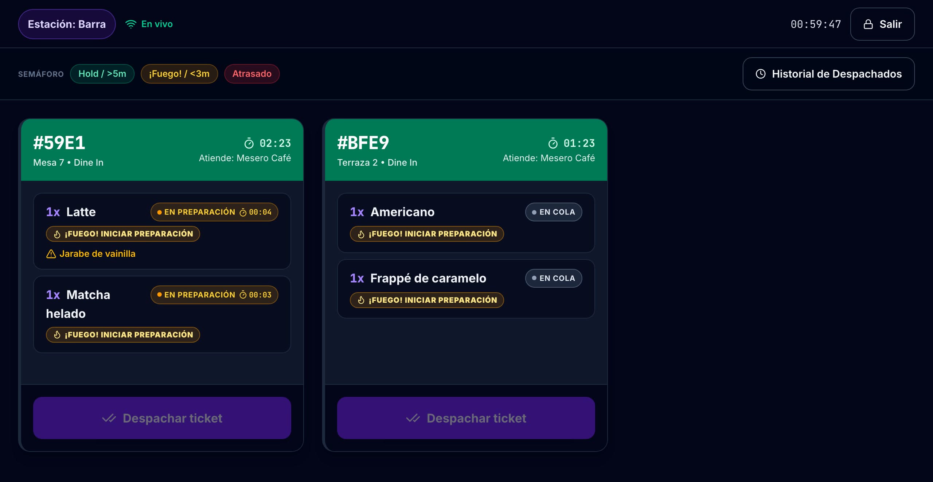The height and width of the screenshot is (482, 933).
Task: Open Historial de Despachados
Action: [828, 74]
